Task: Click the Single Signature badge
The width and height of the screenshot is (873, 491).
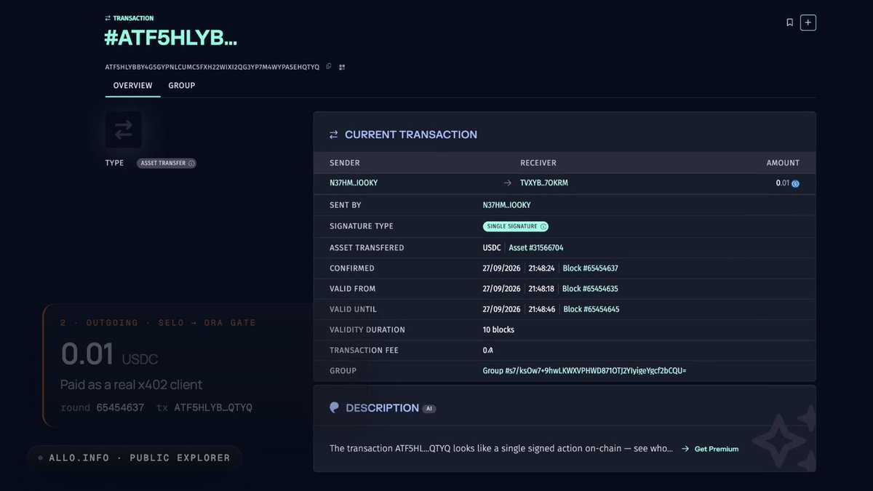Action: 515,226
